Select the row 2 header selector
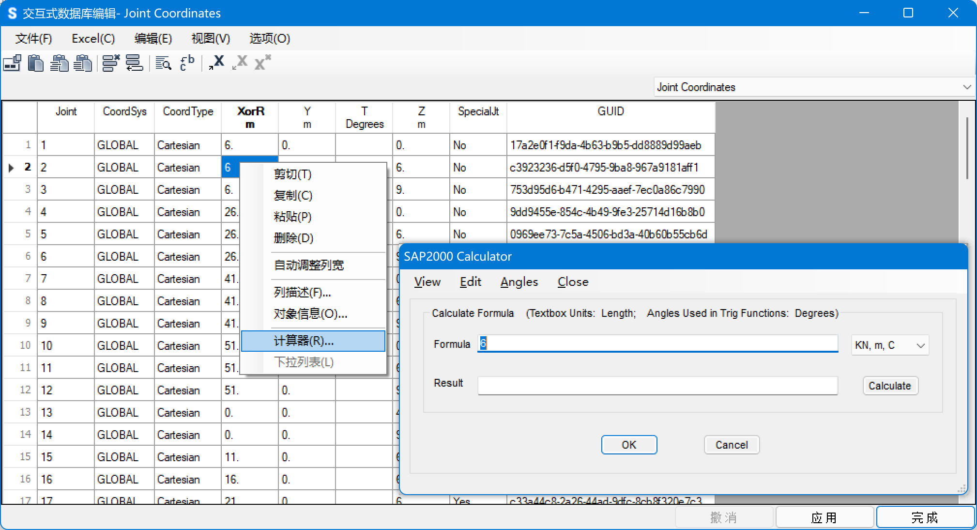Image resolution: width=977 pixels, height=530 pixels. click(19, 167)
